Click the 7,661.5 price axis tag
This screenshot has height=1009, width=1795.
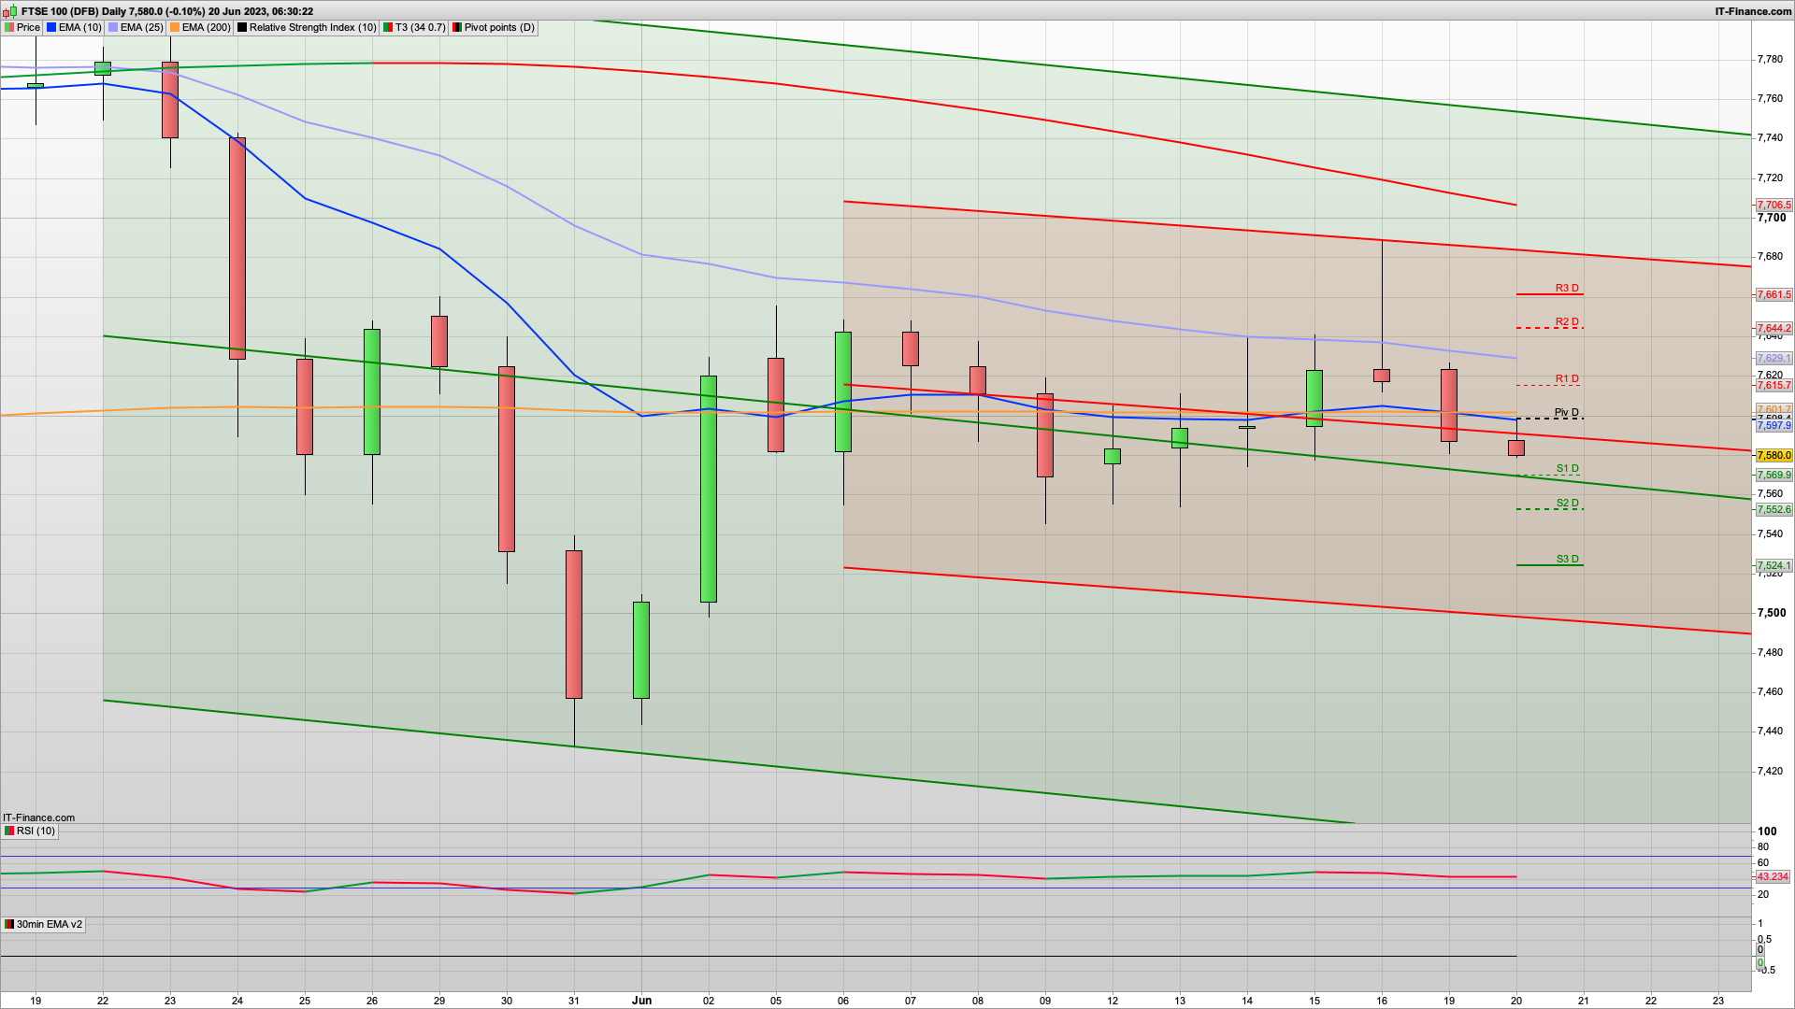(x=1773, y=294)
